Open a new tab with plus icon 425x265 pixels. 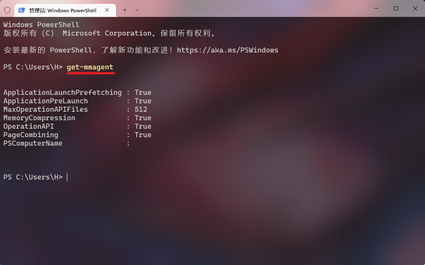pos(125,10)
